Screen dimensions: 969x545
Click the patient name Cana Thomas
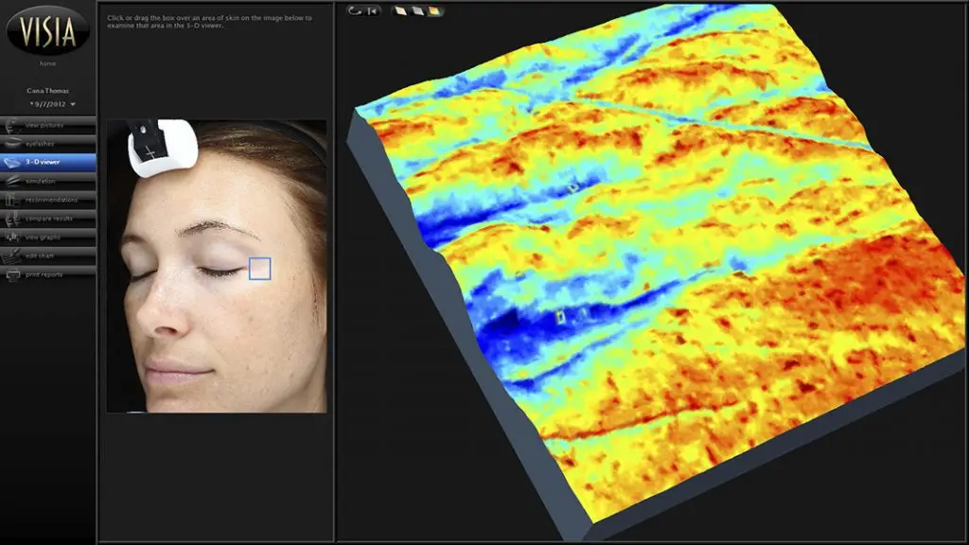tap(47, 91)
